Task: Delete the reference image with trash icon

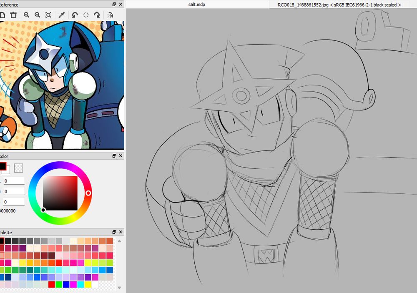Action: coord(13,15)
